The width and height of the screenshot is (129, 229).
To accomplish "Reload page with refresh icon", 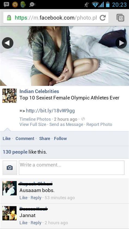I will 103,18.
